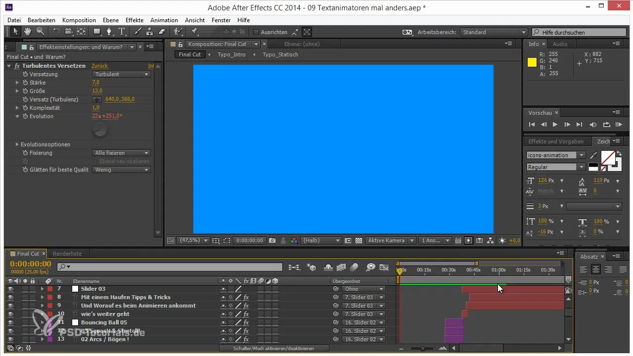Switch to the Renderliste tab
This screenshot has height=356, width=633.
[67, 253]
